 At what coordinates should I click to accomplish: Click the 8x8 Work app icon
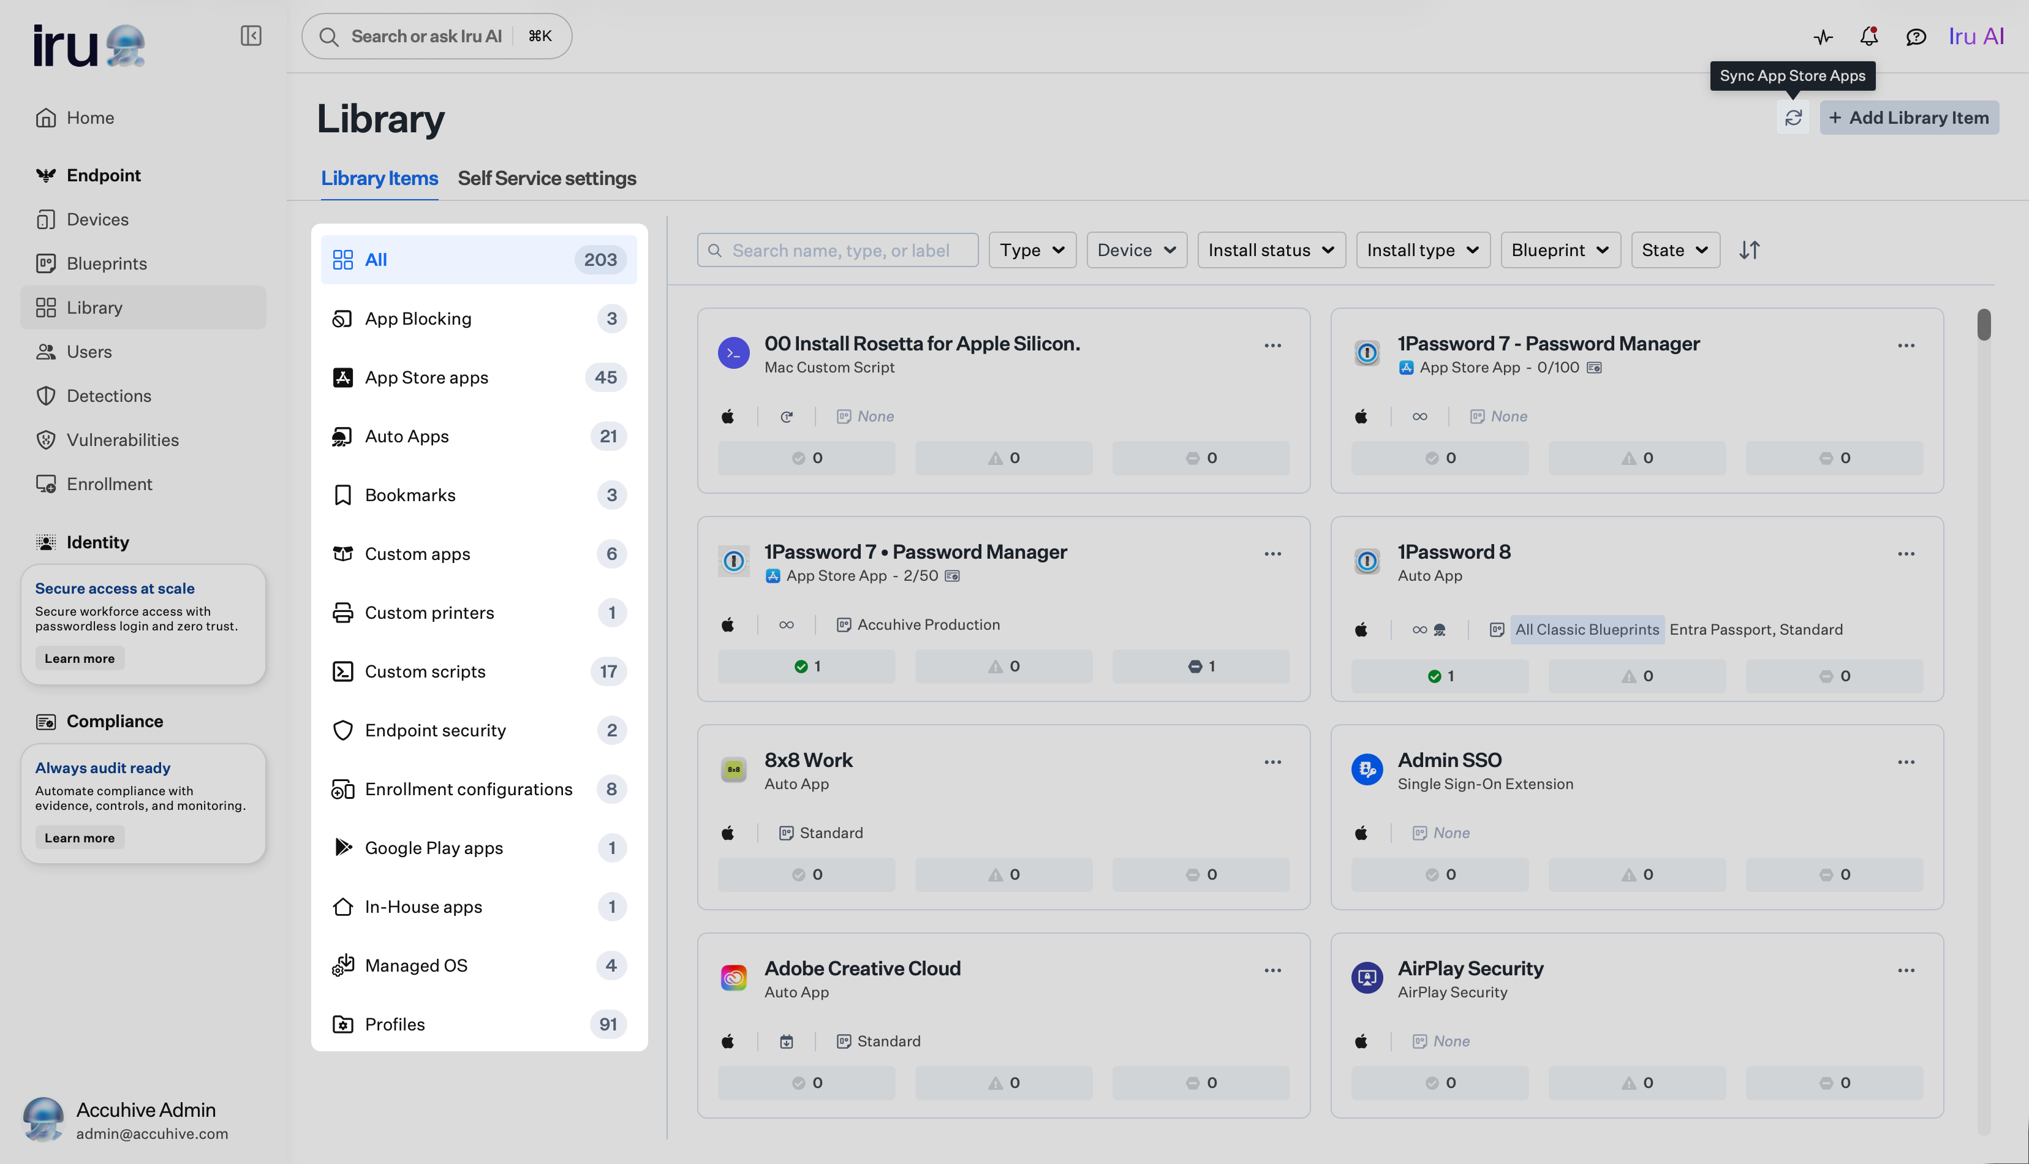(x=733, y=769)
